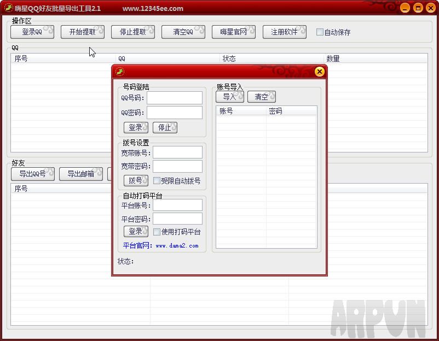This screenshot has height=341, width=439.
Task: Click the 密码 column header in dialog
Action: [x=291, y=111]
